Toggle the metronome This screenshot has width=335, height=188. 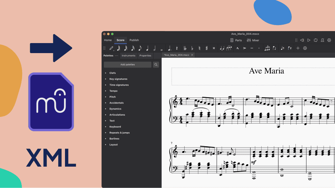(x=322, y=40)
